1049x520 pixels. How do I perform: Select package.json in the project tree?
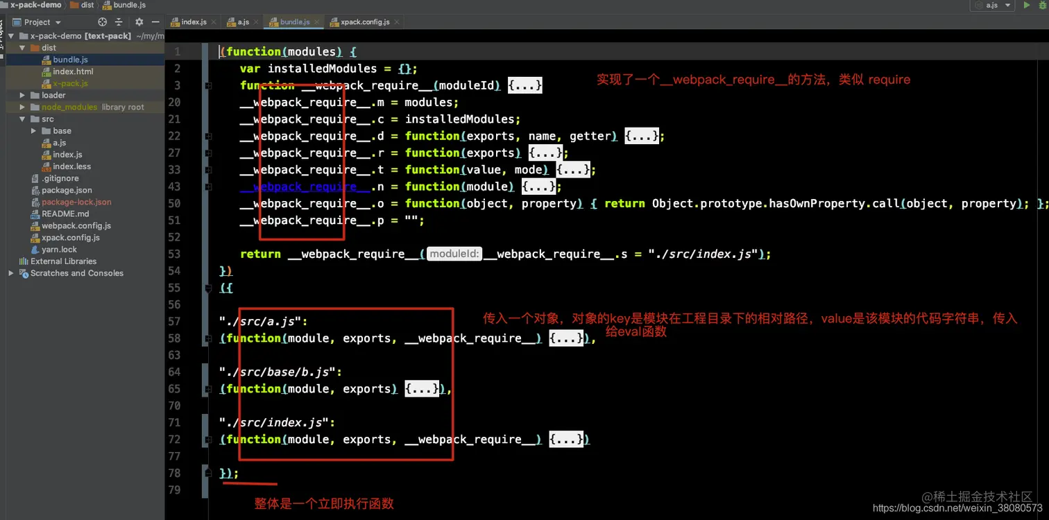coord(67,190)
